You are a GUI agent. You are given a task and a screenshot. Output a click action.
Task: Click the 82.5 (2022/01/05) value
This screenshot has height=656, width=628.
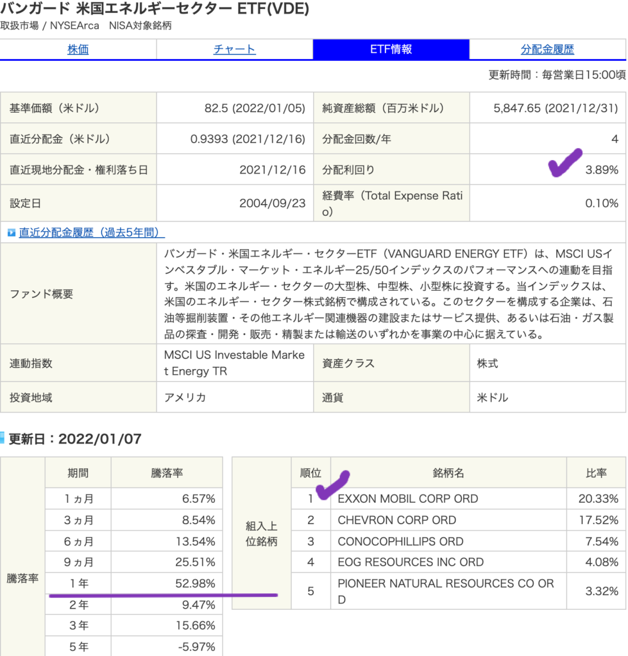[x=255, y=108]
